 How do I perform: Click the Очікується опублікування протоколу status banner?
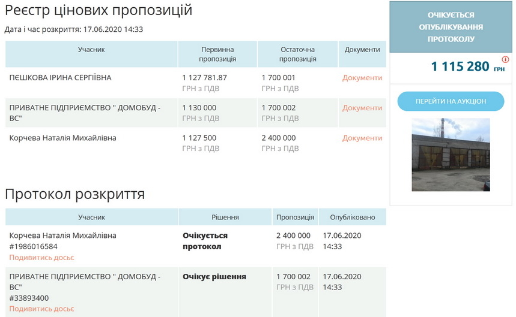(451, 27)
